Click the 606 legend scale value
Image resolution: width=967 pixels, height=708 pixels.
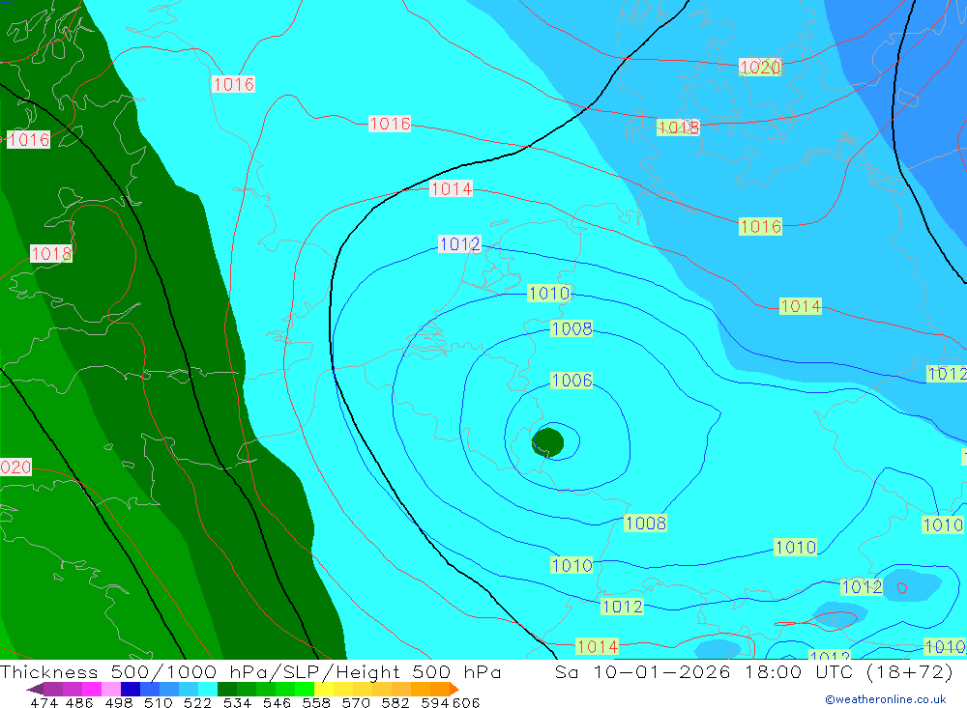click(465, 702)
